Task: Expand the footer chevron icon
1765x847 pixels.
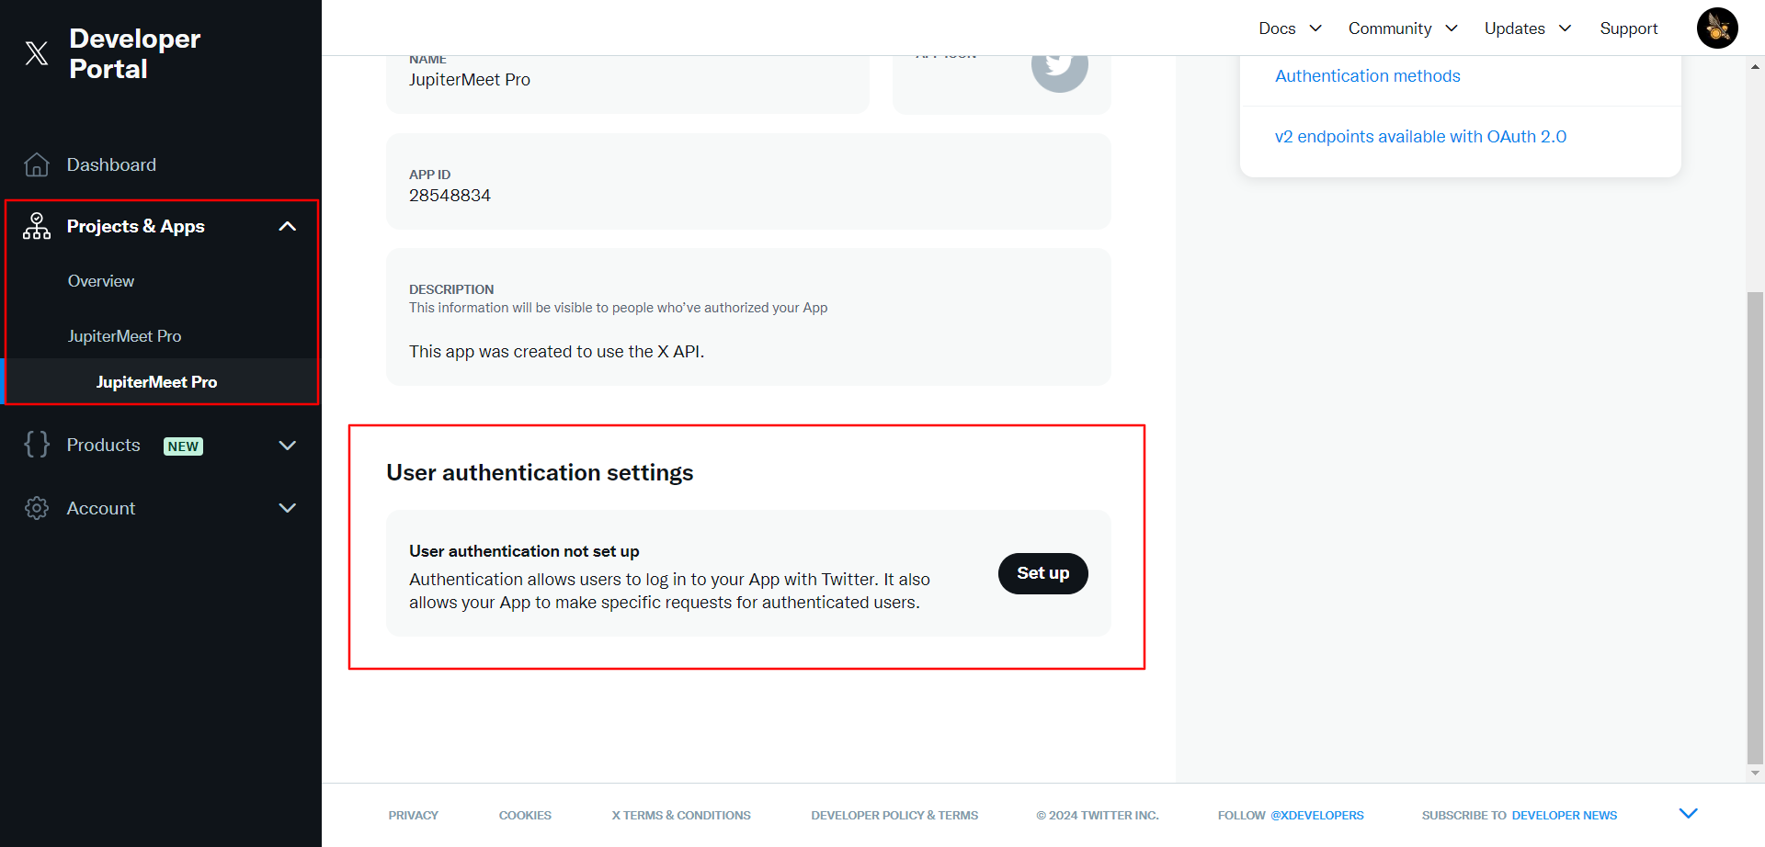Action: (1688, 813)
